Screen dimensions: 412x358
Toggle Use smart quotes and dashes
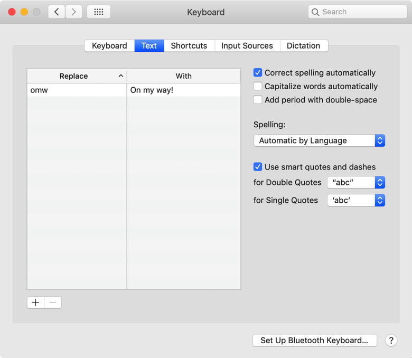point(258,167)
